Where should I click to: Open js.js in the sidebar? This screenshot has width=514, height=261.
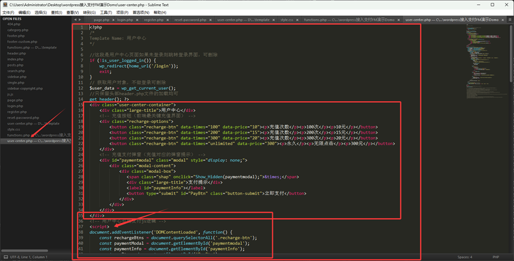10,95
